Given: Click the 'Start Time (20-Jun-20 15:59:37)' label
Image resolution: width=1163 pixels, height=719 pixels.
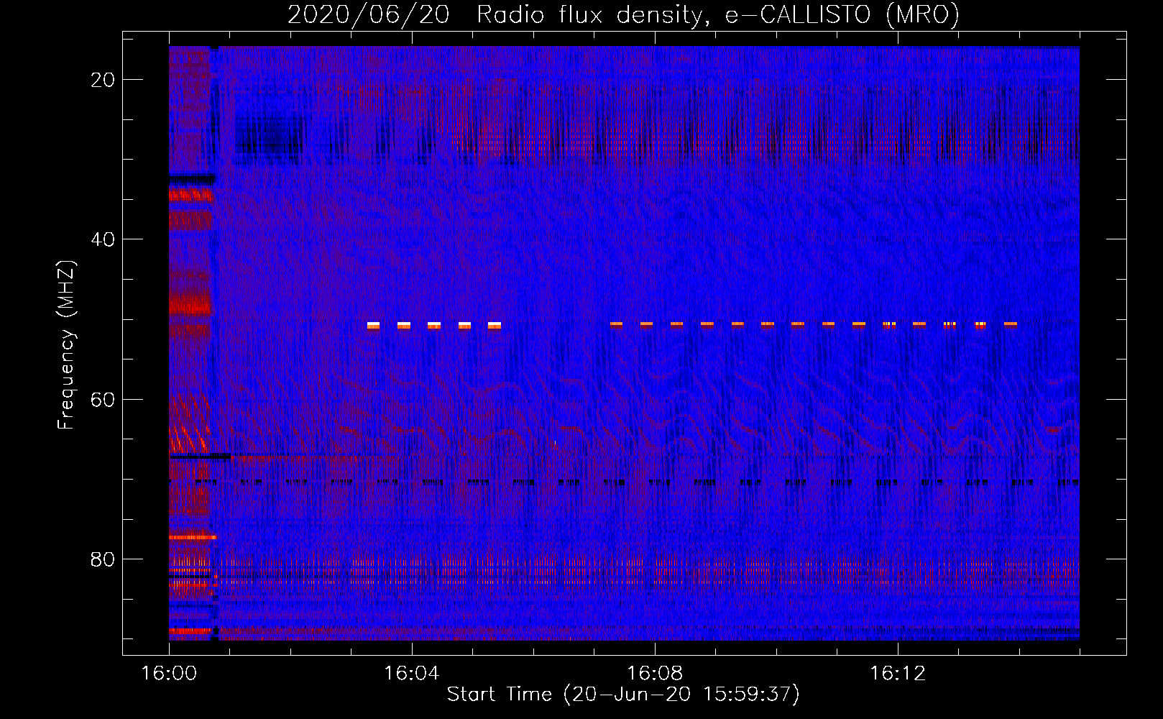Looking at the screenshot, I should (x=623, y=695).
